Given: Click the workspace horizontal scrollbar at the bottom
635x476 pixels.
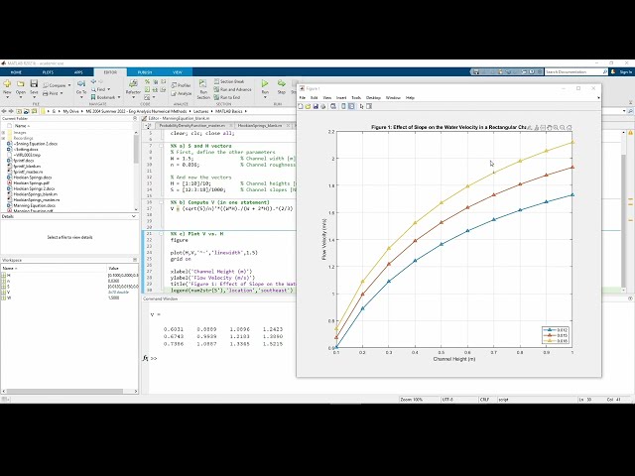Looking at the screenshot, I should [64, 392].
